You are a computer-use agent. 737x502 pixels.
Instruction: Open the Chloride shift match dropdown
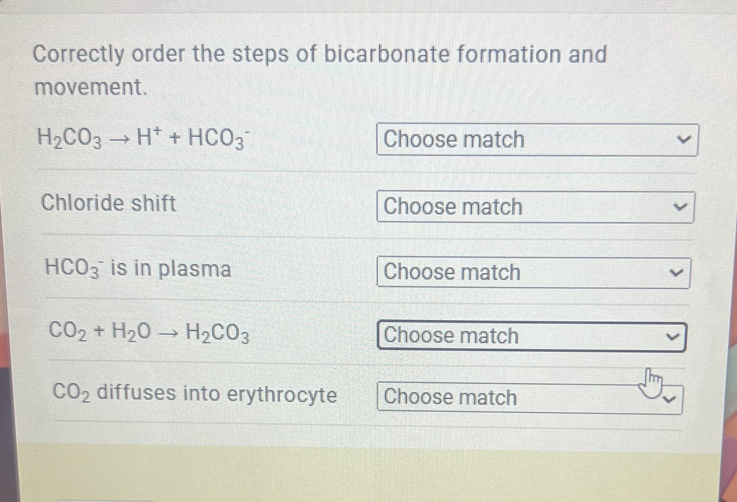pyautogui.click(x=535, y=207)
